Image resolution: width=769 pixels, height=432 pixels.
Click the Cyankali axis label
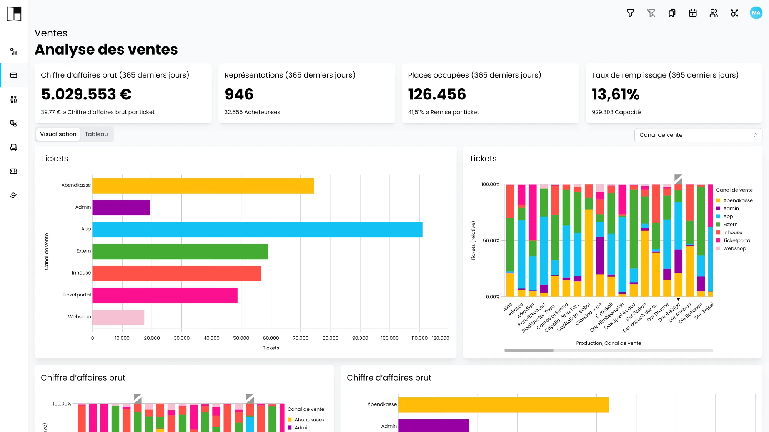tap(604, 310)
